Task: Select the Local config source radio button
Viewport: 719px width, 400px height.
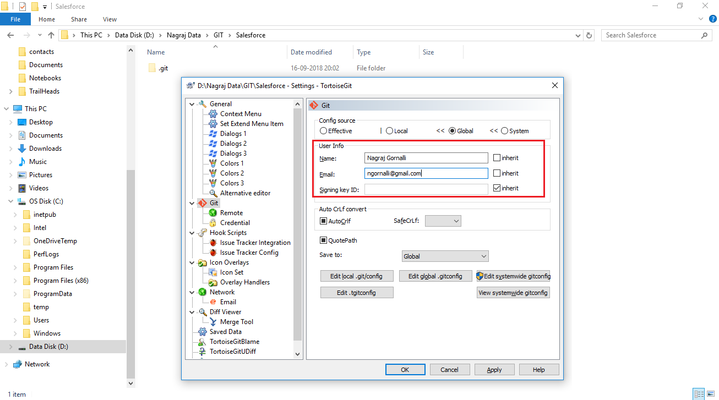Action: coord(390,131)
